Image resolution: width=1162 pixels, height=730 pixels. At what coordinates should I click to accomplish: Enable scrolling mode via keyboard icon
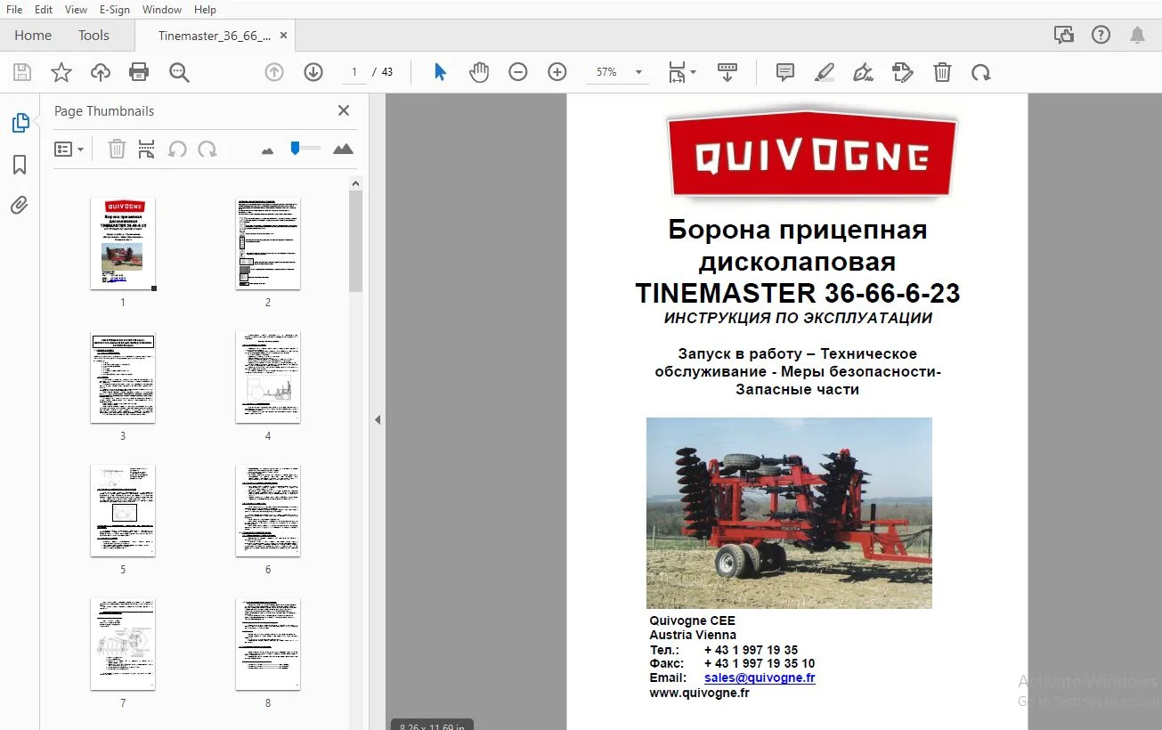click(727, 72)
